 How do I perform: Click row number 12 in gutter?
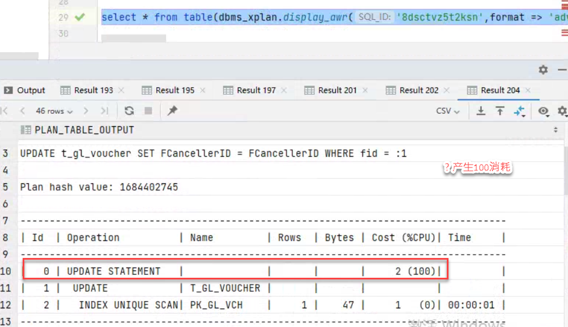click(x=6, y=305)
